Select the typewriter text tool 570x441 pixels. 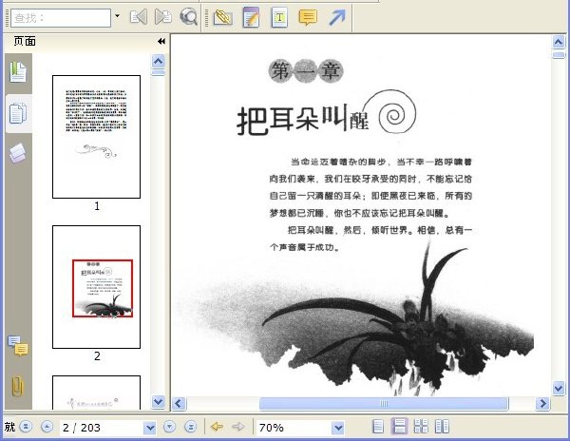pyautogui.click(x=279, y=17)
